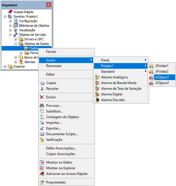Click the Propriedades icon
The image size is (176, 186).
(42, 182)
